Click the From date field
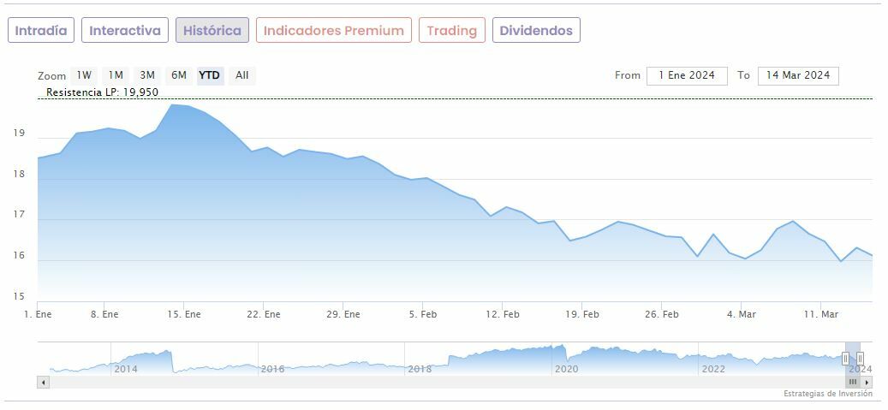The image size is (888, 410). [687, 75]
